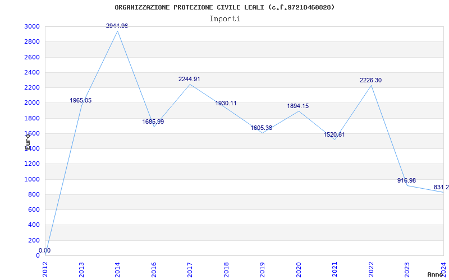
Task: Click the 2012 x-axis label
Action: 45,269
